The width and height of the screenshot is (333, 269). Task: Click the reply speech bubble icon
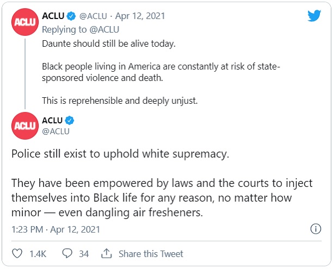[x=67, y=254]
